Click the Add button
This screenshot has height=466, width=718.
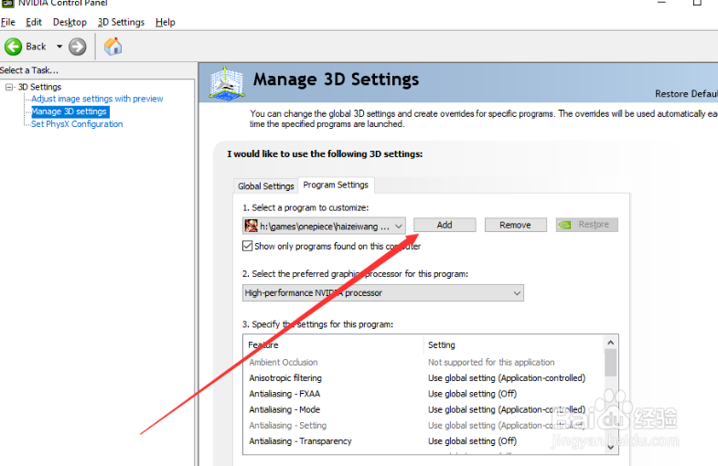[x=445, y=225]
